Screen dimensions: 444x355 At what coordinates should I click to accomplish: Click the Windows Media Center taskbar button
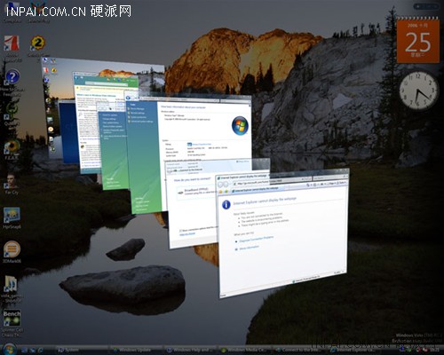click(244, 350)
